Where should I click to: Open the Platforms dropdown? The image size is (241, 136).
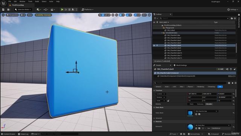[87, 9]
